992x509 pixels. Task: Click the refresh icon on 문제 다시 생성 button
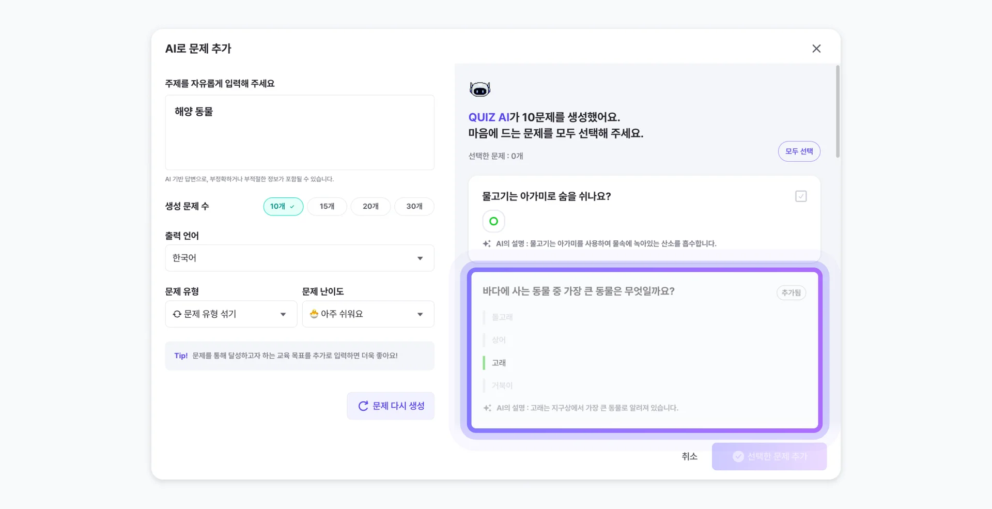pyautogui.click(x=363, y=406)
